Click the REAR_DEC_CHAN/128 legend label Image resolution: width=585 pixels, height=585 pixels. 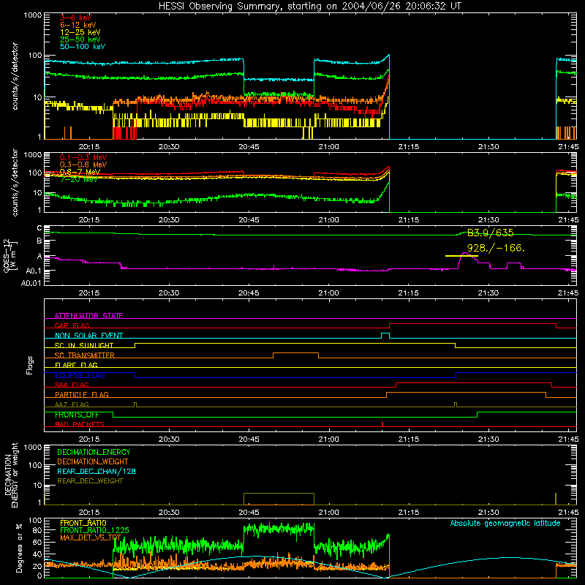click(97, 471)
